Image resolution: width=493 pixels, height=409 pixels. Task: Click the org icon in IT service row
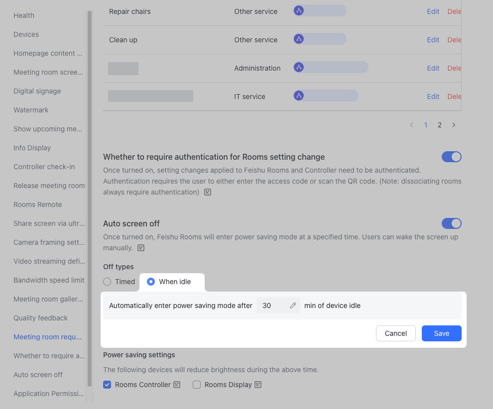[299, 96]
